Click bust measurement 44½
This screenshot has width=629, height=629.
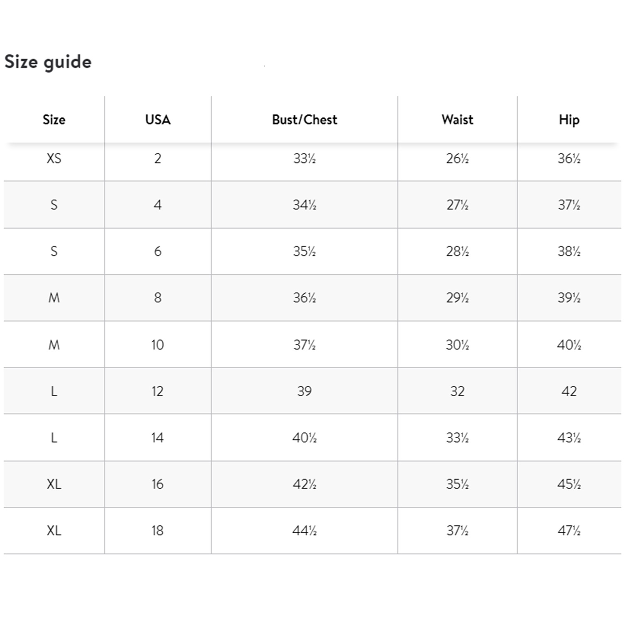click(305, 531)
